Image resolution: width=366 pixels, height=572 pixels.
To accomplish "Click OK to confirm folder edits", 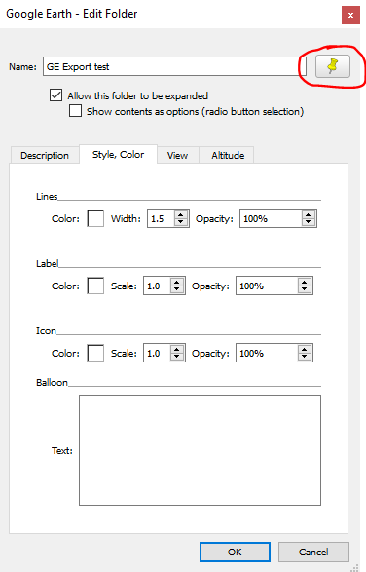I will (x=235, y=552).
